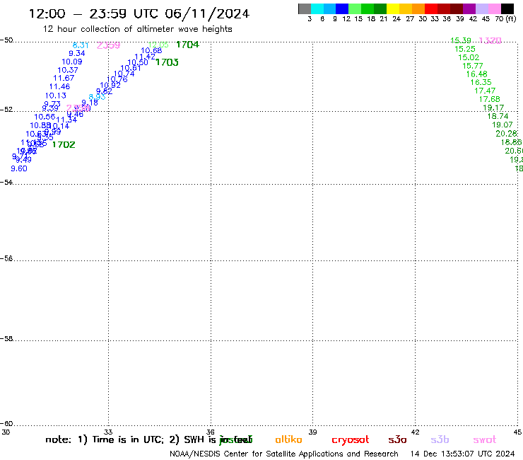Screen dimensions: 523x460
Task: Click the 'swot' satellite legend label
Action: coord(485,439)
